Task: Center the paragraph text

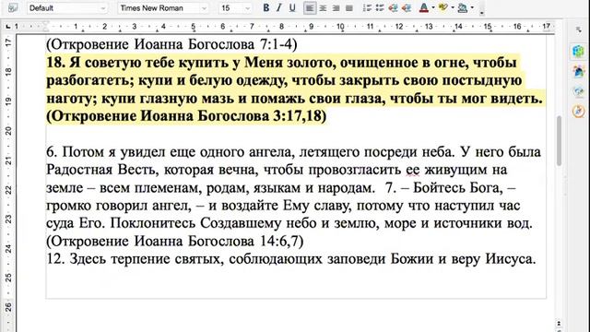Action: (323, 8)
